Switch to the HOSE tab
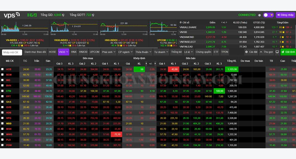This screenshot has width=296, height=159. (52, 52)
